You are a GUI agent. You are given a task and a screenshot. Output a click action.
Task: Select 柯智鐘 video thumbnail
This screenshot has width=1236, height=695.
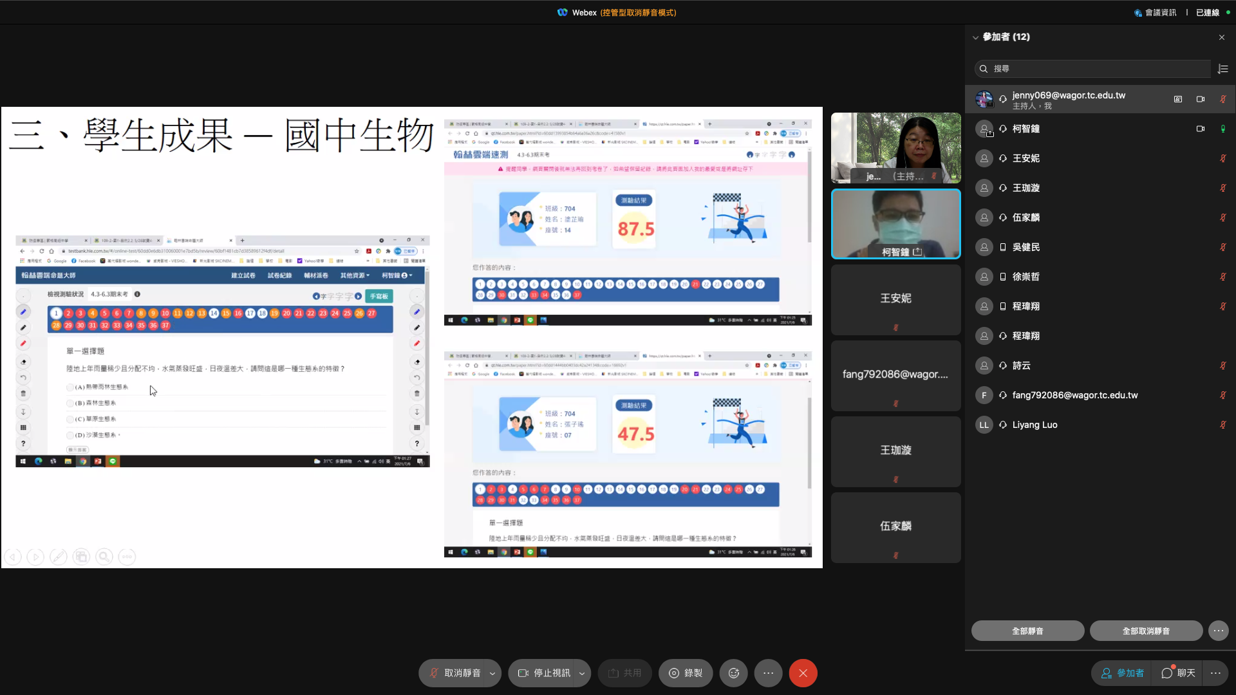(x=895, y=224)
